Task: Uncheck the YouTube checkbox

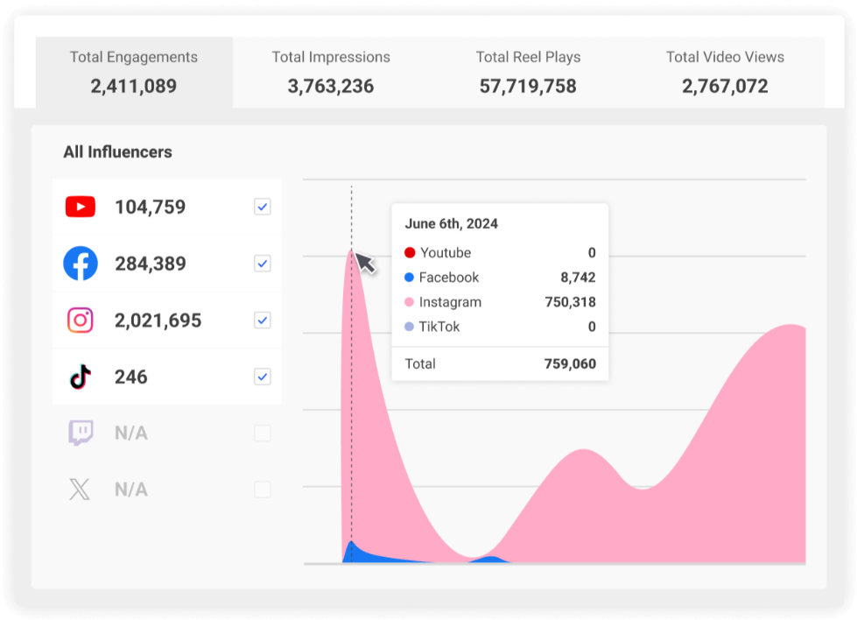Action: tap(263, 207)
